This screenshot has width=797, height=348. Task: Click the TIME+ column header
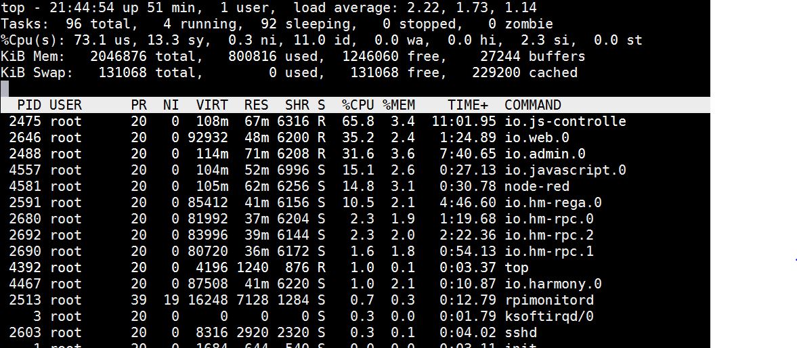468,105
